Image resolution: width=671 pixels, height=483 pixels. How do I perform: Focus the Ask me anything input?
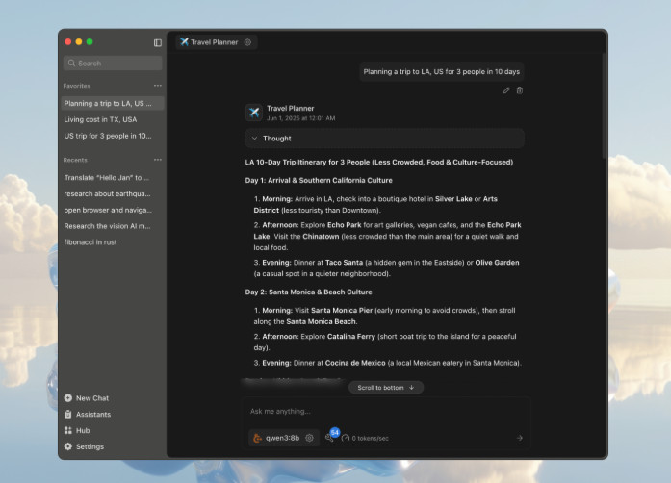[x=386, y=411]
